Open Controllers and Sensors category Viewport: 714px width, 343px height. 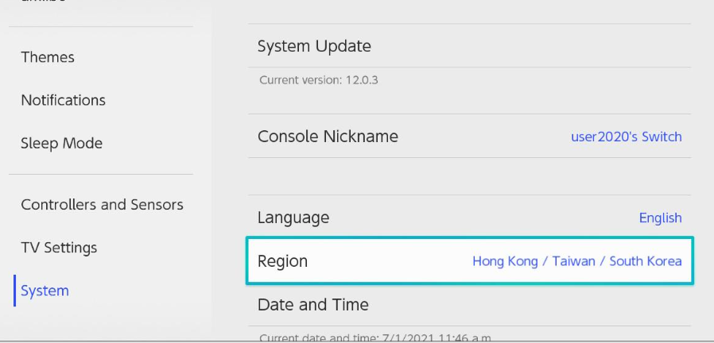(102, 205)
